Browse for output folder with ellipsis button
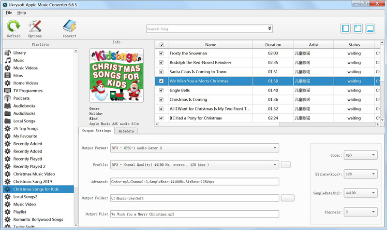Viewport: 387px width, 230px height. point(287,198)
